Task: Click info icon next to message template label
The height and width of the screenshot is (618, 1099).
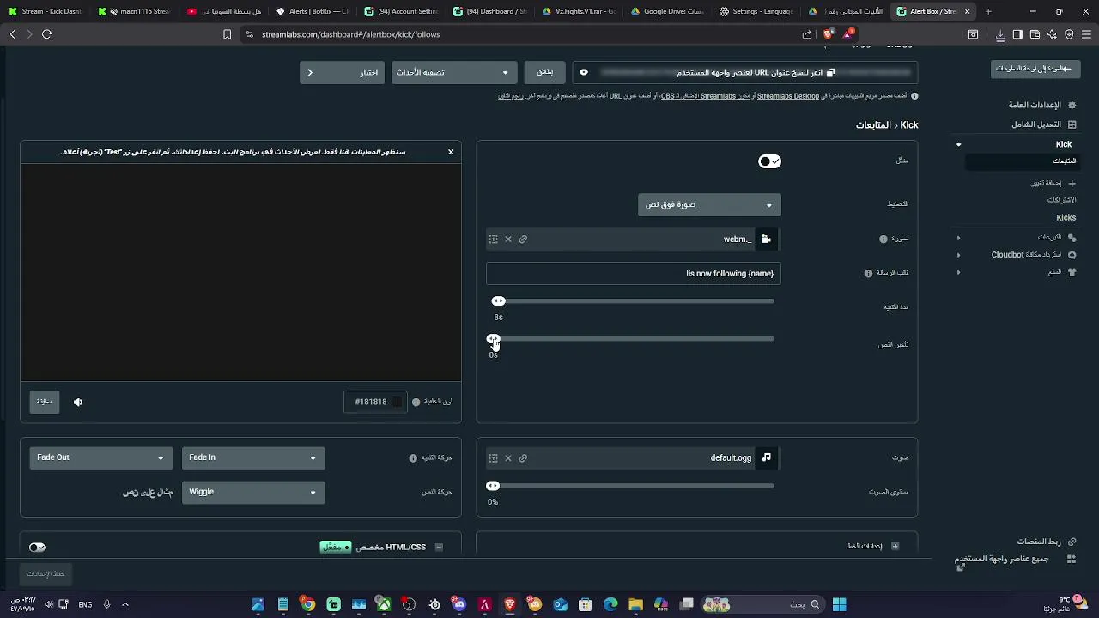Action: (868, 273)
